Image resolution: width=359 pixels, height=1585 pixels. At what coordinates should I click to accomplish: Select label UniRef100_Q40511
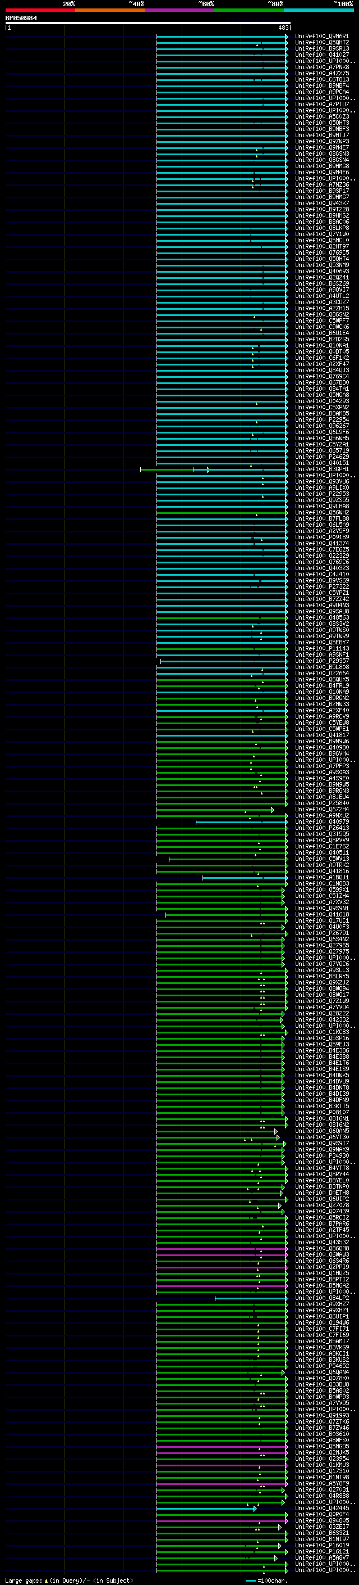(321, 852)
